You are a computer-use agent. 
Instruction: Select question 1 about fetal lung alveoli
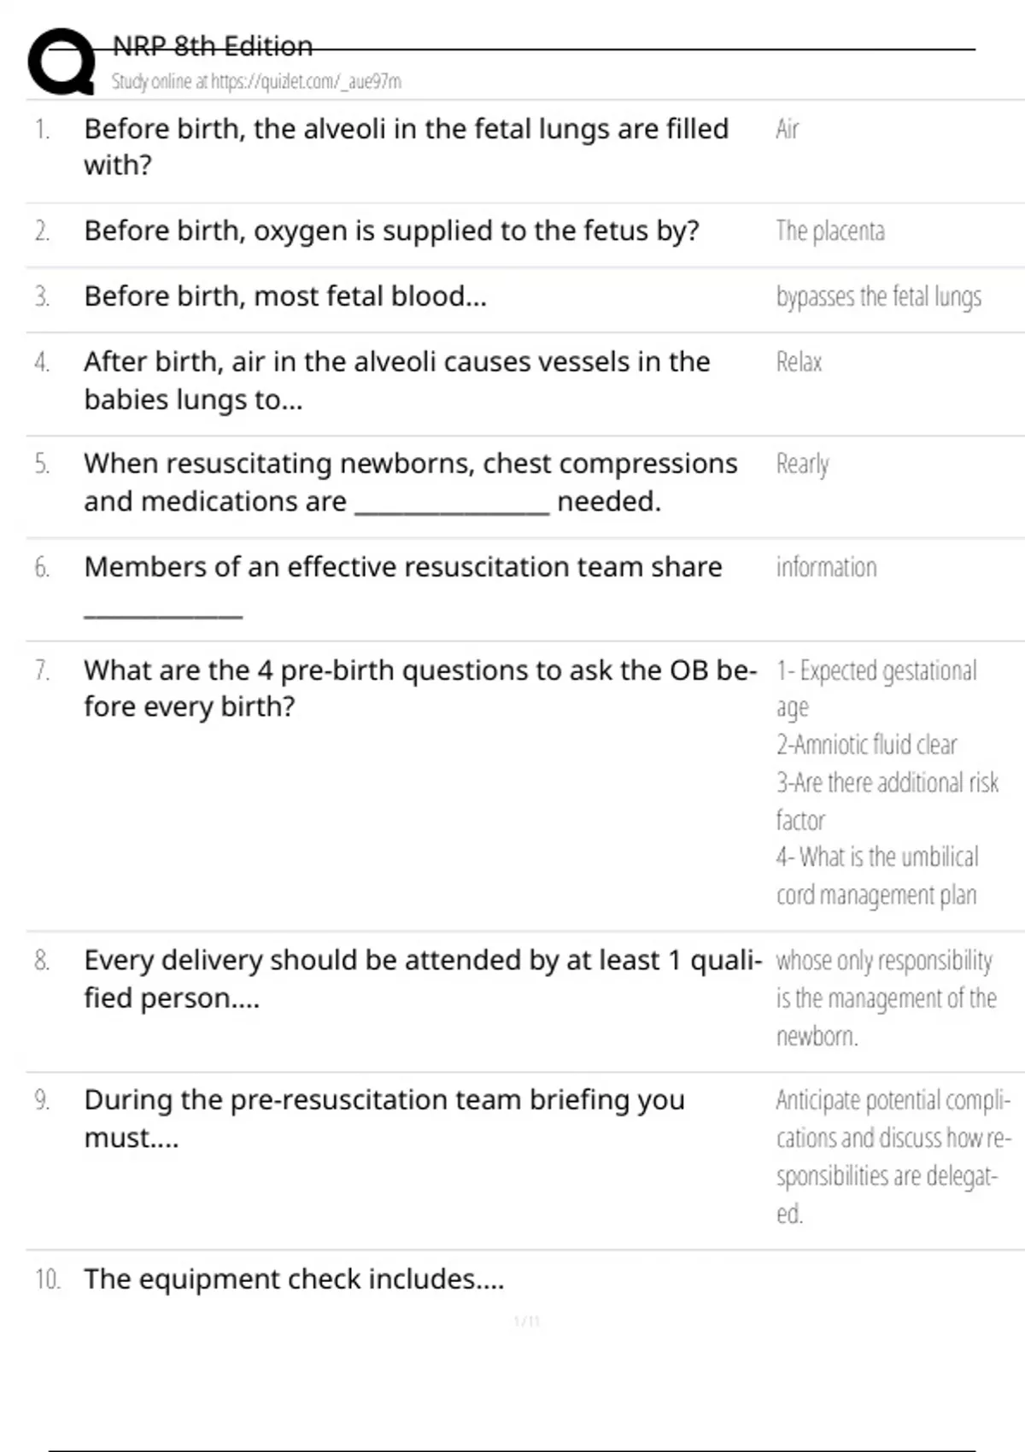click(406, 146)
